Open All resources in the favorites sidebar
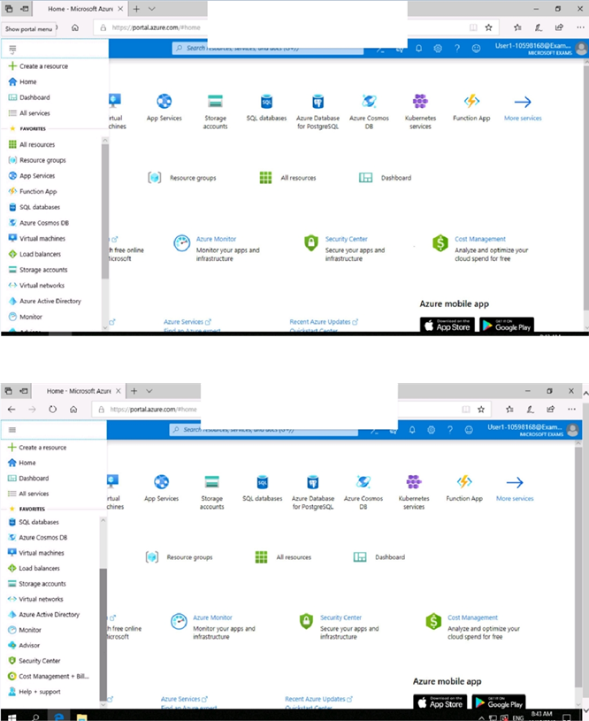589x721 pixels. 32,144
